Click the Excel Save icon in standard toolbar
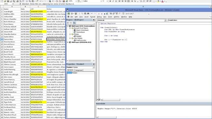 point(8,1)
